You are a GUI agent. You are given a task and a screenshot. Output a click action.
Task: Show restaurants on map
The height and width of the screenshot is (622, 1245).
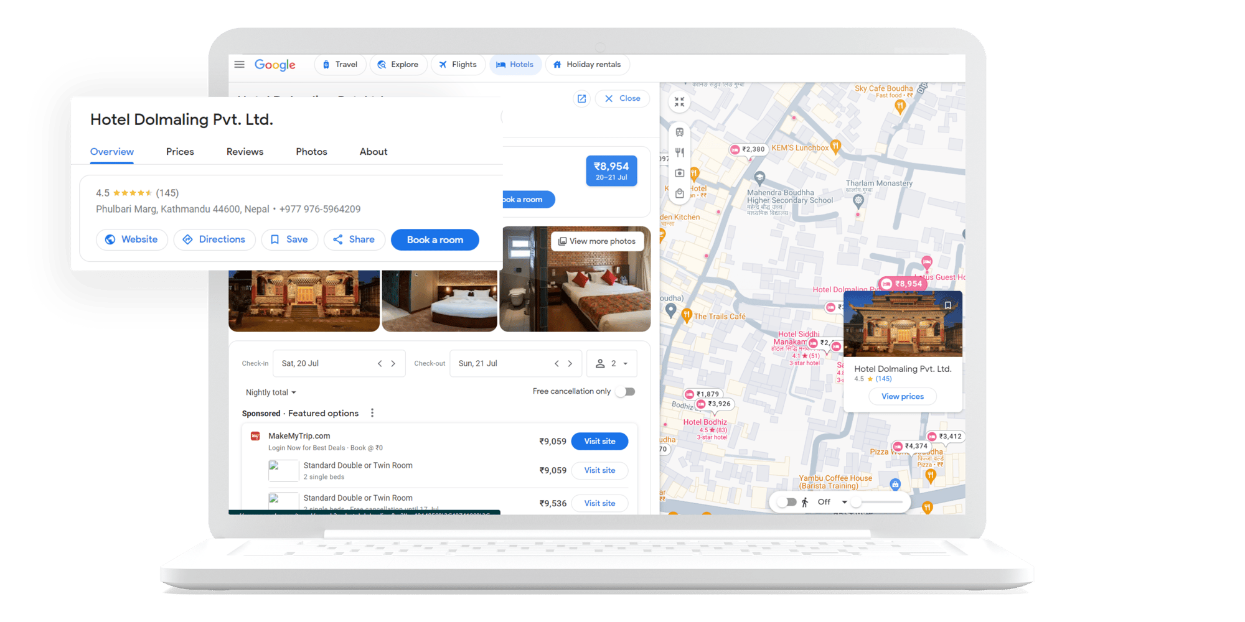pyautogui.click(x=680, y=152)
